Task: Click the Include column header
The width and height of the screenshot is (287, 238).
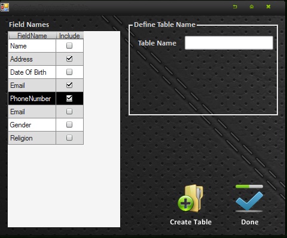Action: click(69, 36)
